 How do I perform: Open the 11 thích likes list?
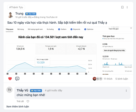[108, 79]
